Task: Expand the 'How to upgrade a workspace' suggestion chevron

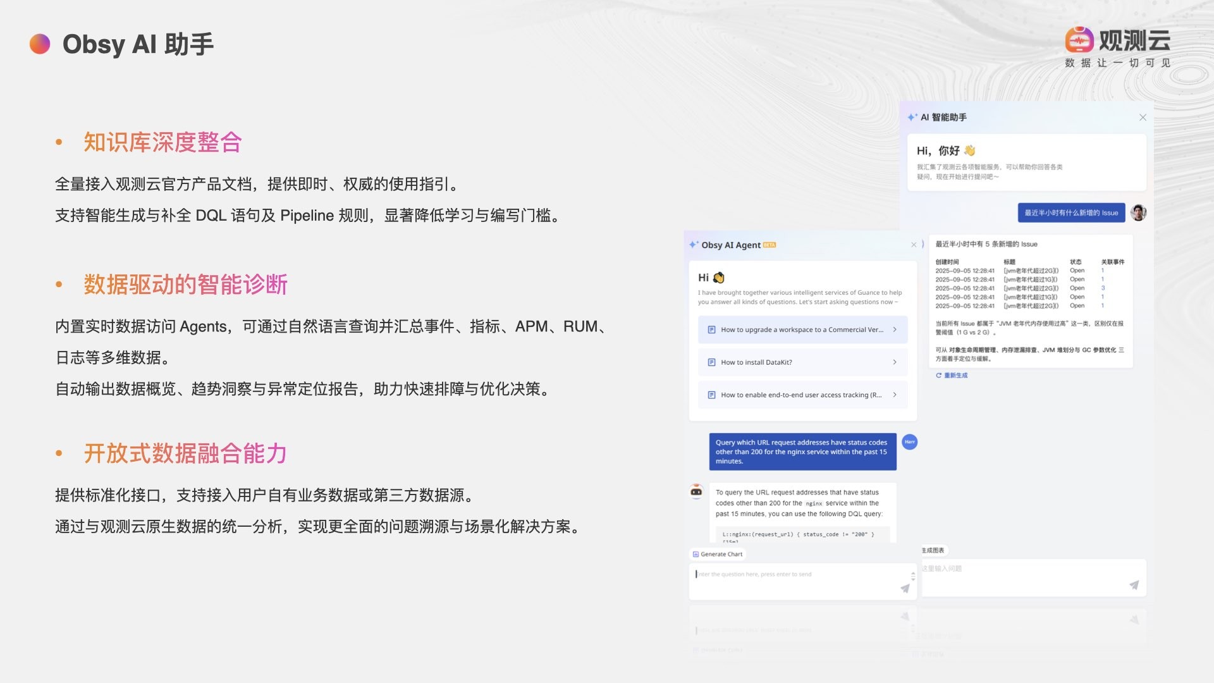Action: pos(895,329)
